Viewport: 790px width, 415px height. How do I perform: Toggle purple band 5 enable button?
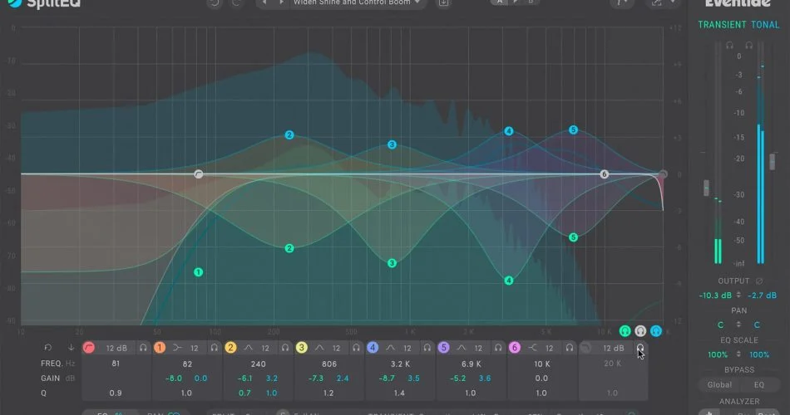pyautogui.click(x=444, y=348)
